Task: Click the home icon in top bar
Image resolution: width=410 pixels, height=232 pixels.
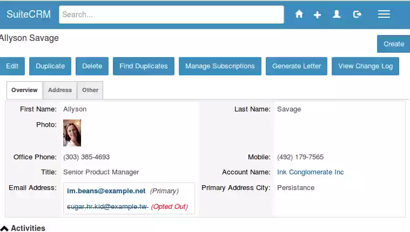Action: coord(299,15)
